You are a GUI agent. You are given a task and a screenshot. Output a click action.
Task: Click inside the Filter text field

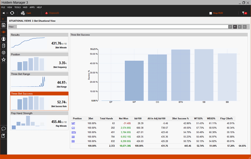pos(122,27)
